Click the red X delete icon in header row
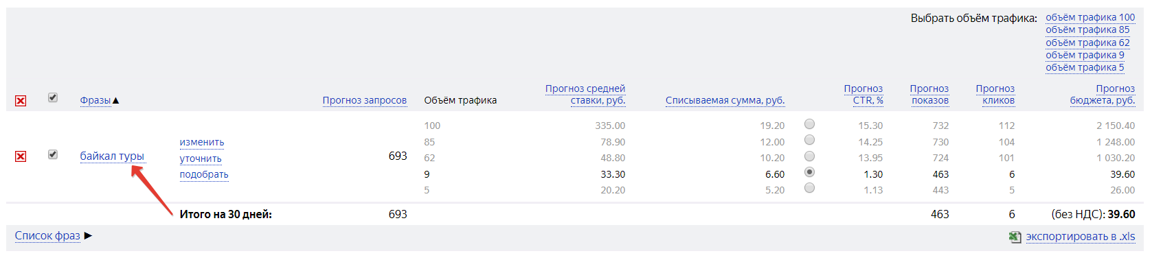 click(21, 101)
